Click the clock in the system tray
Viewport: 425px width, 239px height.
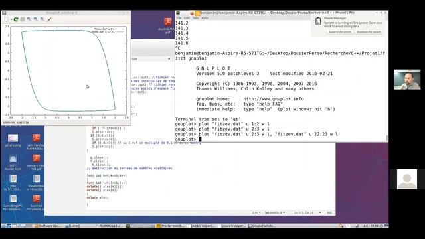(x=375, y=226)
